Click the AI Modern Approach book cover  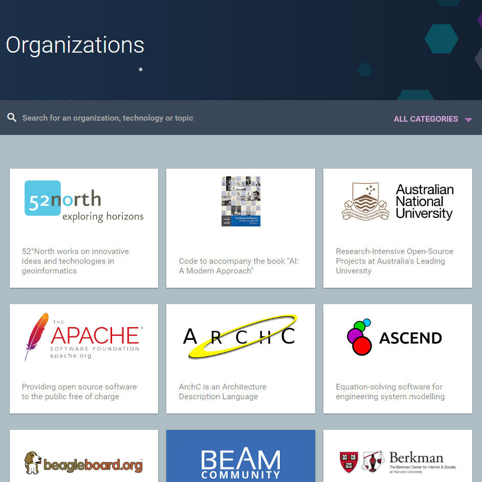click(241, 201)
